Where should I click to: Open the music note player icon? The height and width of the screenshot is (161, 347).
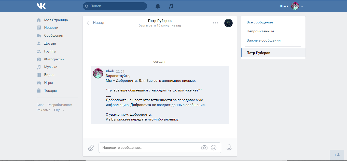point(171,6)
